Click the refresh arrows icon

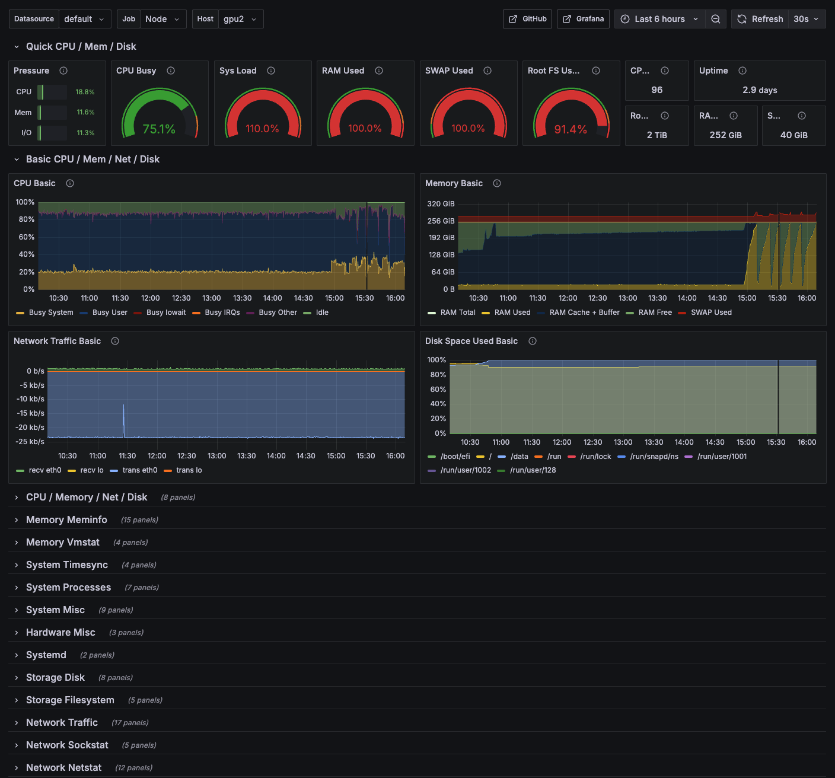[742, 19]
